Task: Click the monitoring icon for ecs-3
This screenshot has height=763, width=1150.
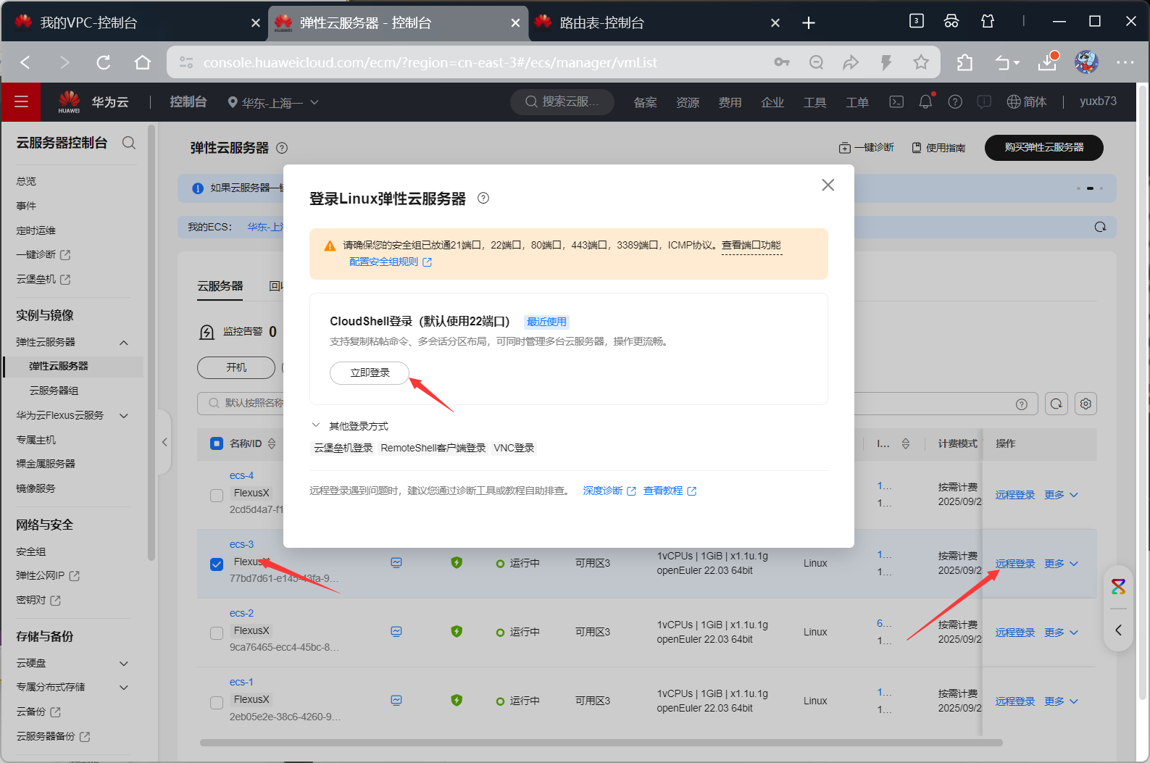Action: (x=396, y=562)
